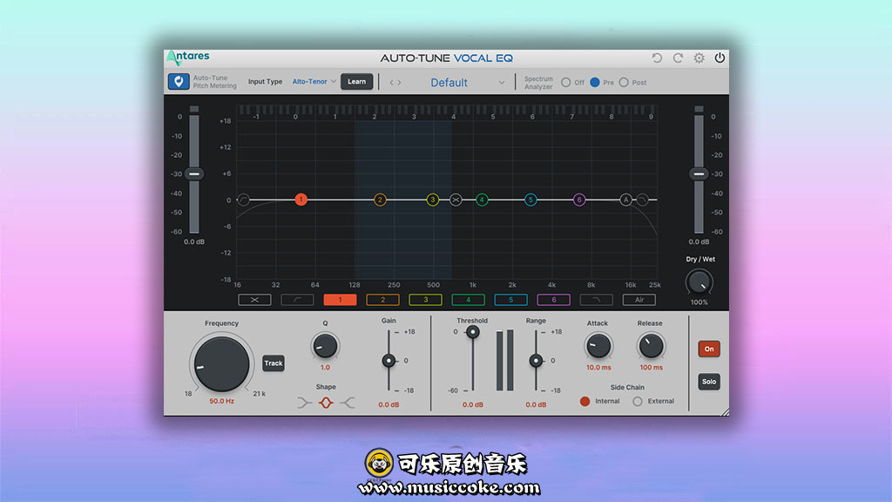Select band 4 node on the EQ graph
This screenshot has width=892, height=502.
pos(482,200)
